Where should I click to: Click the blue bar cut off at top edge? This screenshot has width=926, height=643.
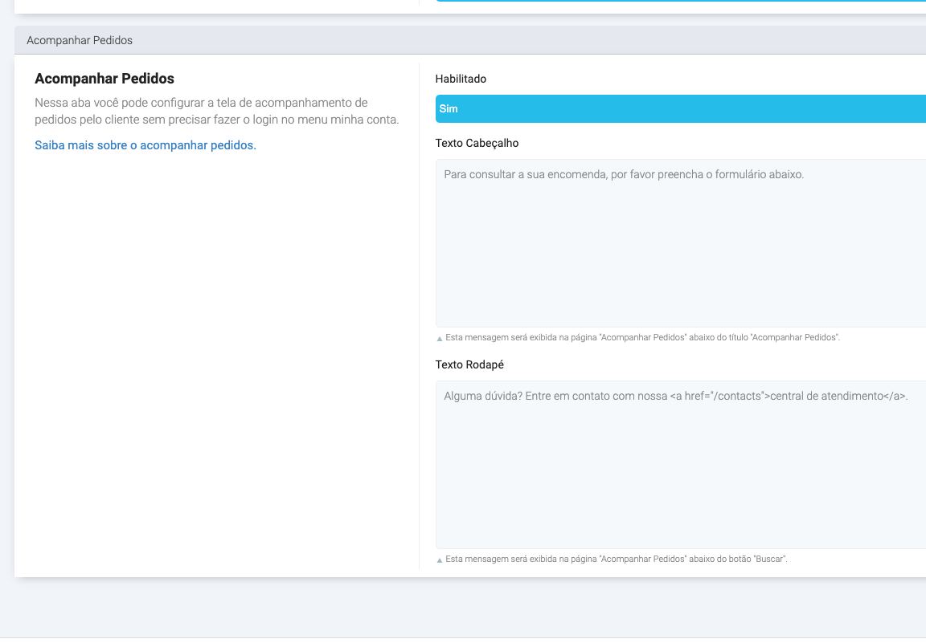[680, 1]
